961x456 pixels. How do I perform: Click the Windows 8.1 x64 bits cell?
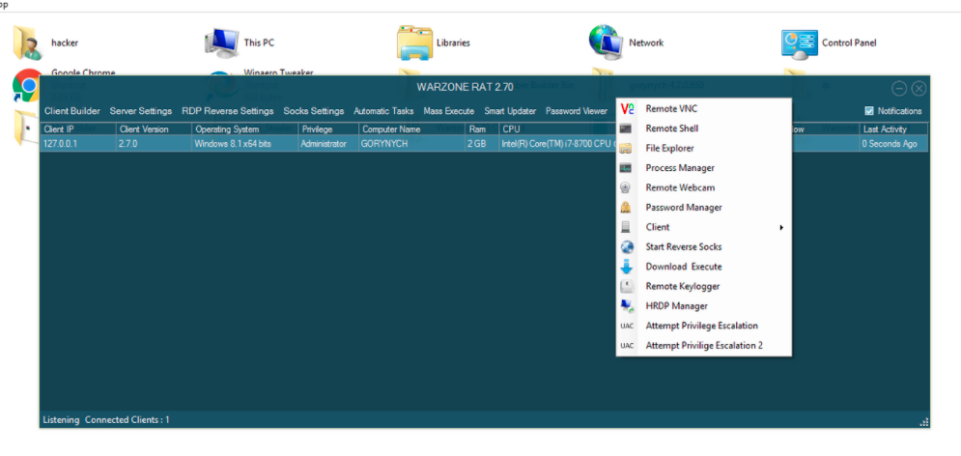pos(245,144)
